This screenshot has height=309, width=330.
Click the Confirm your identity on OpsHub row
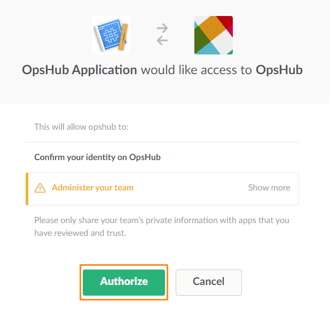(x=97, y=157)
